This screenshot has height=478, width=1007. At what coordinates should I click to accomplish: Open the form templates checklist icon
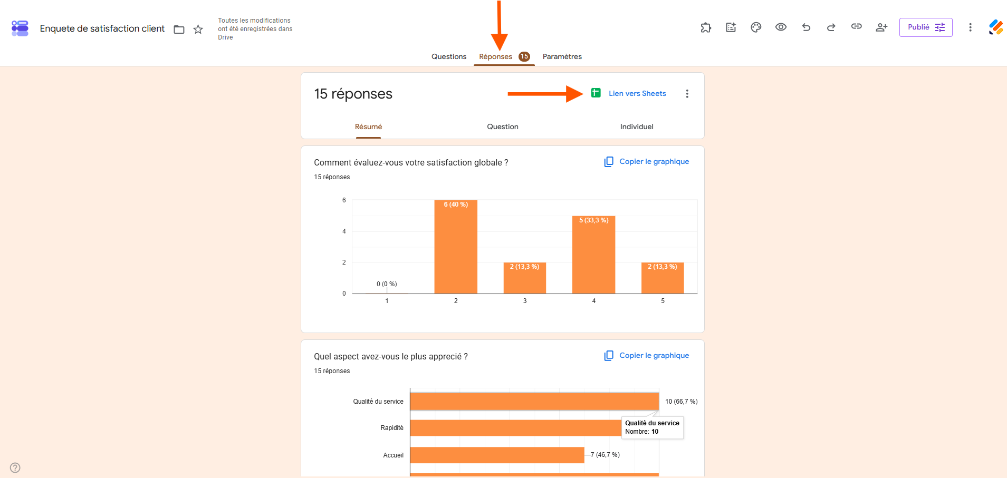click(731, 27)
